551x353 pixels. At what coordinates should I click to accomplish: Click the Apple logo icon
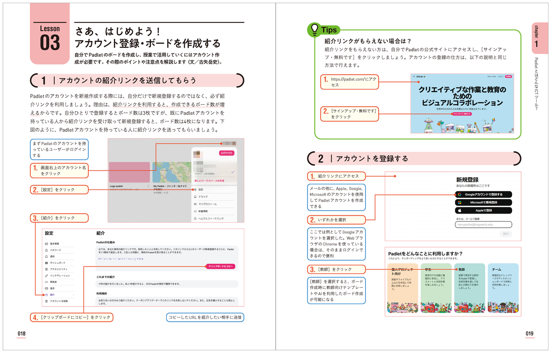[x=460, y=211]
